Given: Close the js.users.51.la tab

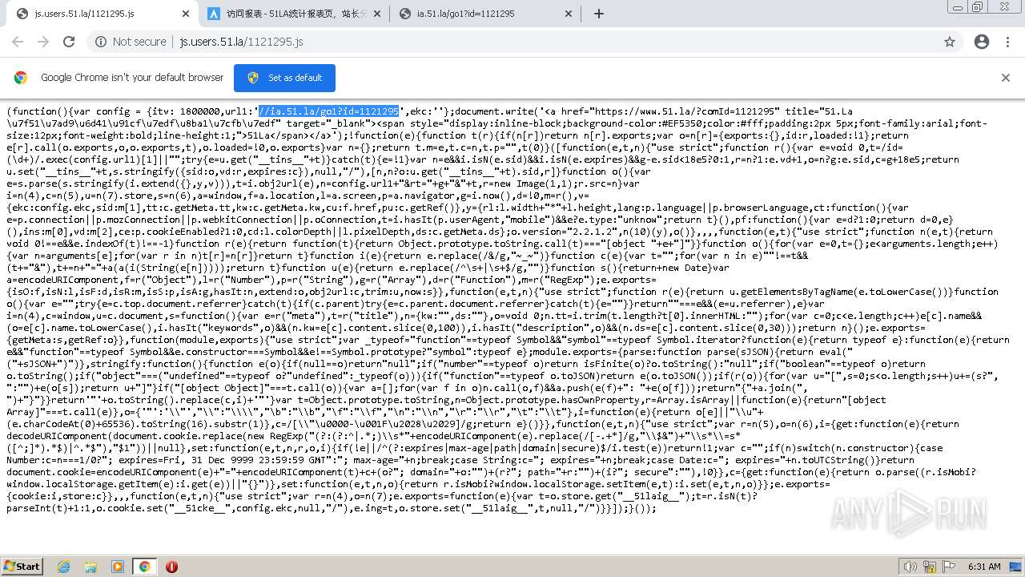Looking at the screenshot, I should point(186,14).
